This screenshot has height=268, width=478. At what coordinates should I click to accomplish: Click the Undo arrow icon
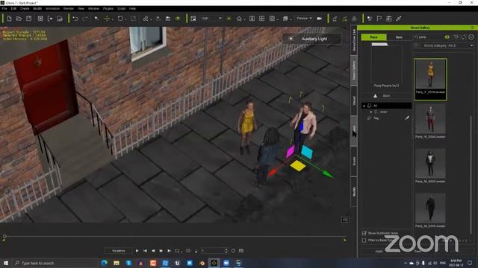75,19
